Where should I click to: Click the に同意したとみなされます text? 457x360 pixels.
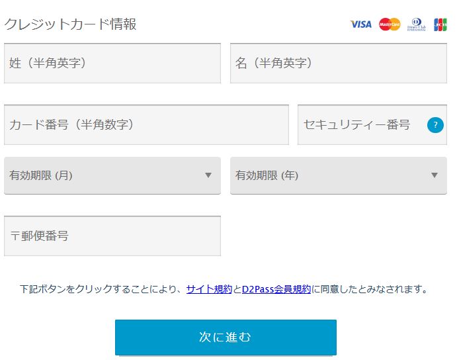370,289
